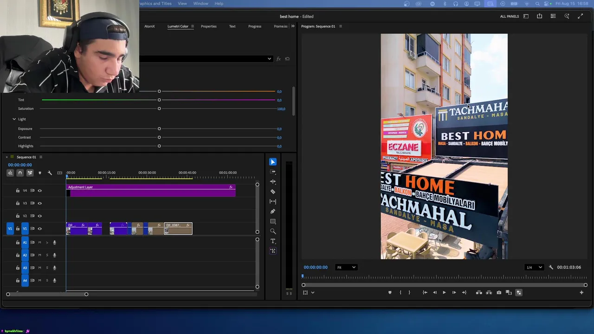
Task: Click Mark In bracket in Program monitor
Action: click(x=400, y=293)
